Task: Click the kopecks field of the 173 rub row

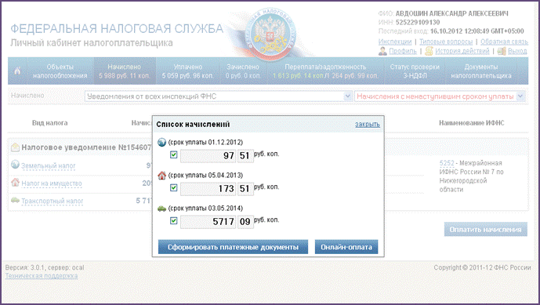Action: click(x=245, y=189)
